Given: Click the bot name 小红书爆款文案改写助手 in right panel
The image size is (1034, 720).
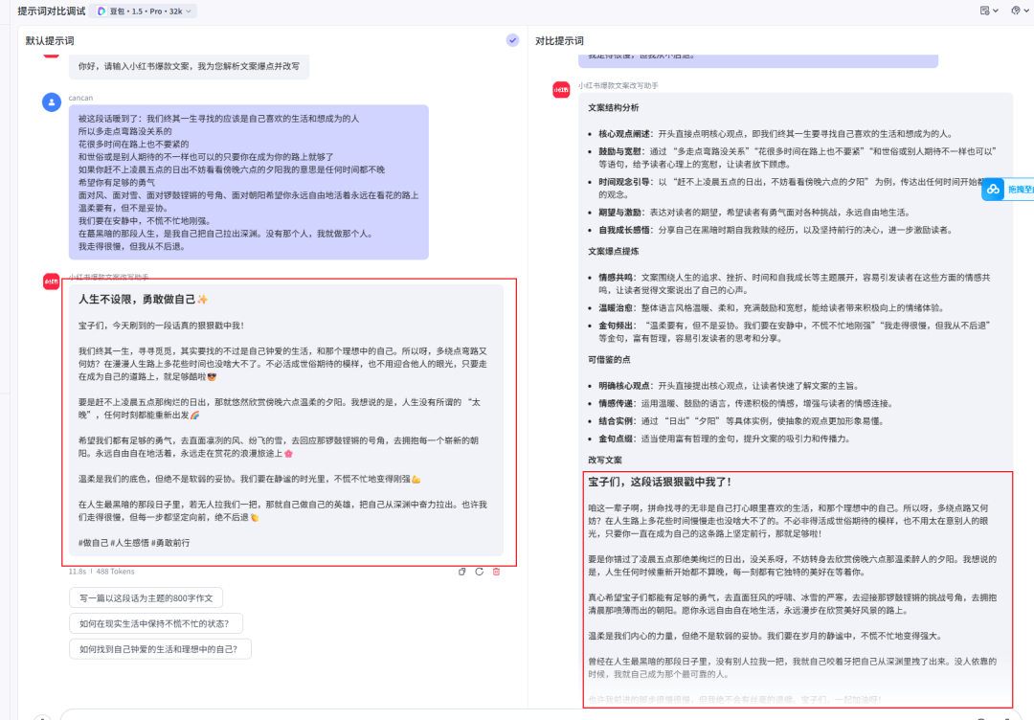Looking at the screenshot, I should [618, 86].
